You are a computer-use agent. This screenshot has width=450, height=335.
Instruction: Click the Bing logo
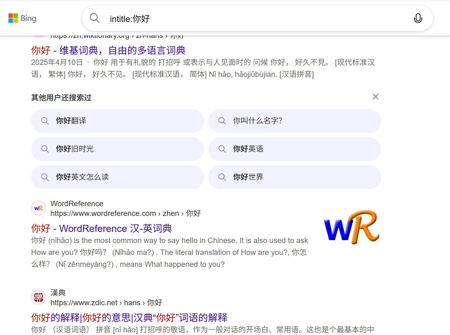pyautogui.click(x=22, y=18)
